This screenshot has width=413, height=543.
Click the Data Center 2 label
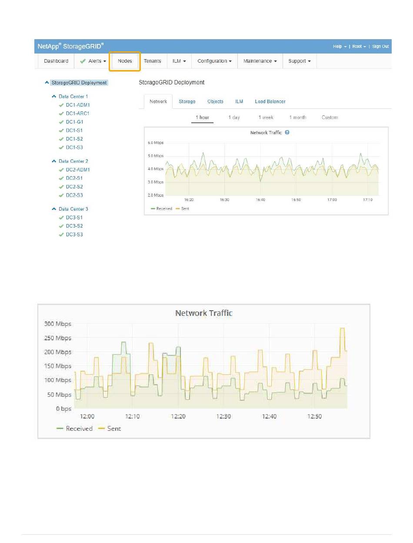[x=73, y=161]
